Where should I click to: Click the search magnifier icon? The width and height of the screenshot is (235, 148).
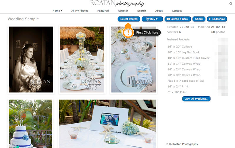point(231,4)
